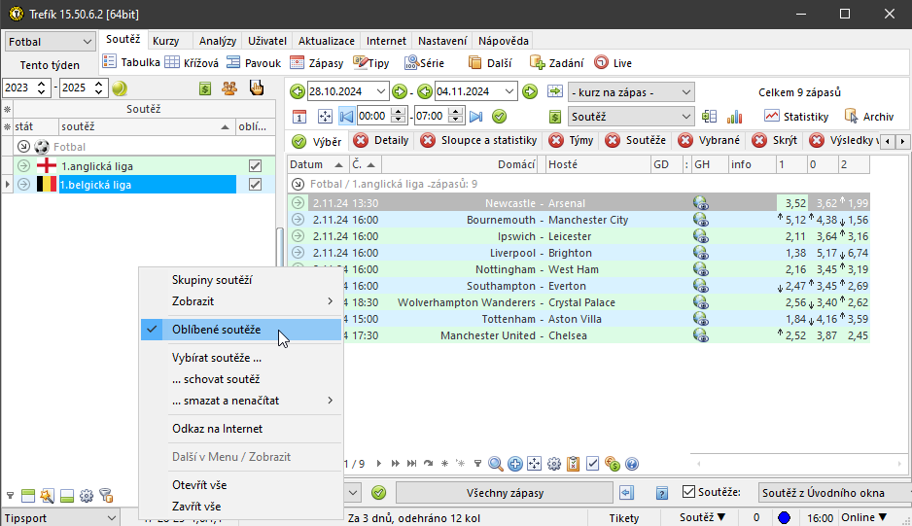Open the Tipsport bookmaker dropdown
This screenshot has width=912, height=526.
60,518
